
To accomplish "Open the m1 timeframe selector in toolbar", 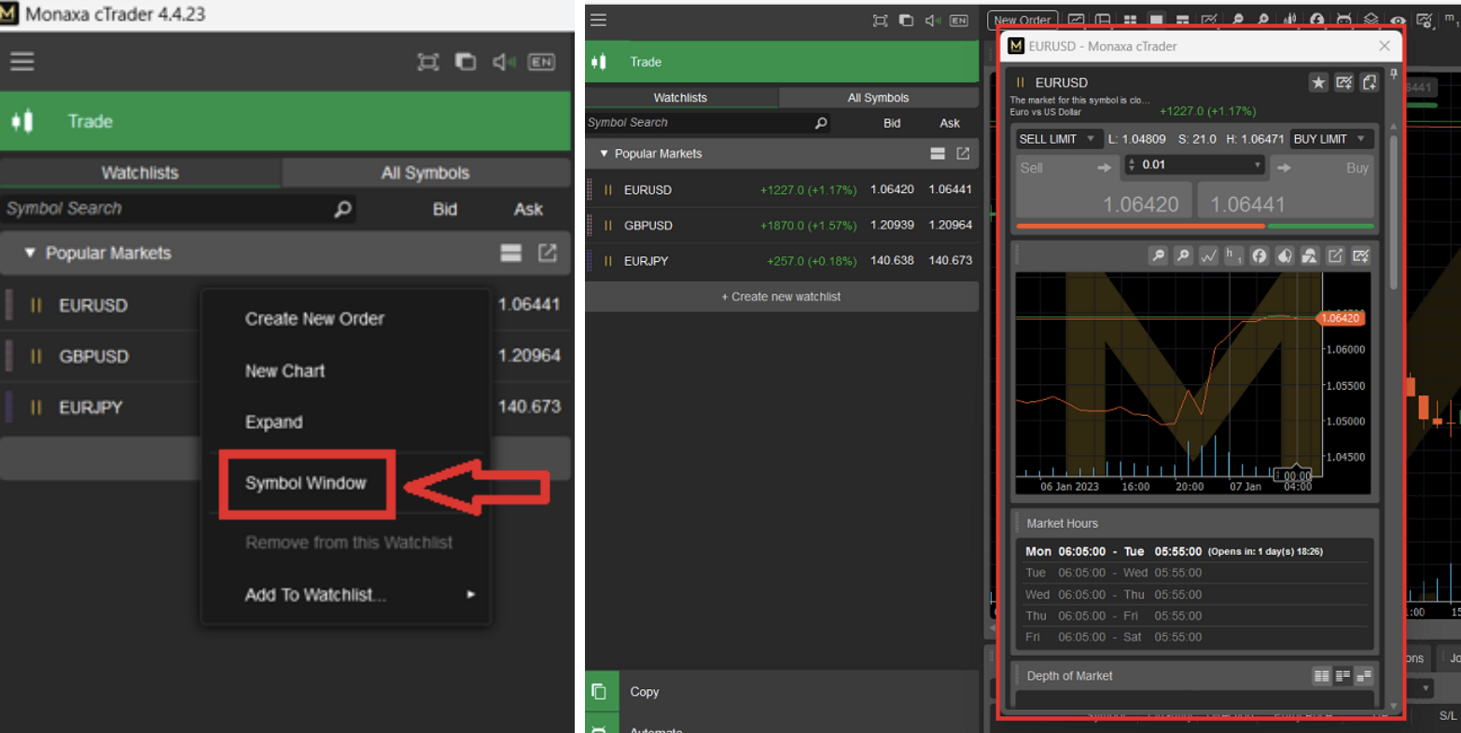I will pyautogui.click(x=1451, y=20).
